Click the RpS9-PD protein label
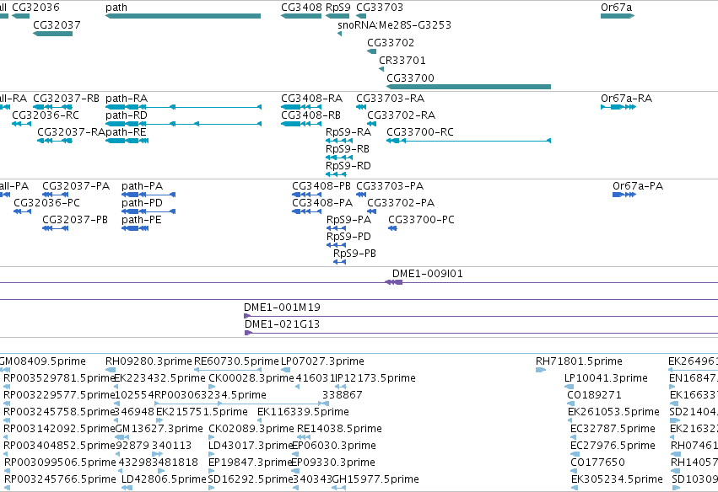Image resolution: width=718 pixels, height=492 pixels. pos(349,237)
